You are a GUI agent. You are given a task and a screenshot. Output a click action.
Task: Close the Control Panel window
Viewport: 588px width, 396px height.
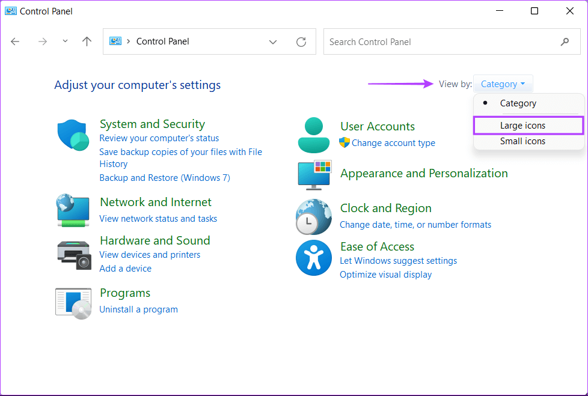[x=569, y=11]
